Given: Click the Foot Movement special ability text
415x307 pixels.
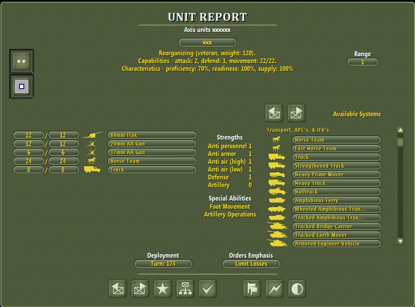Looking at the screenshot, I should pos(230,207).
